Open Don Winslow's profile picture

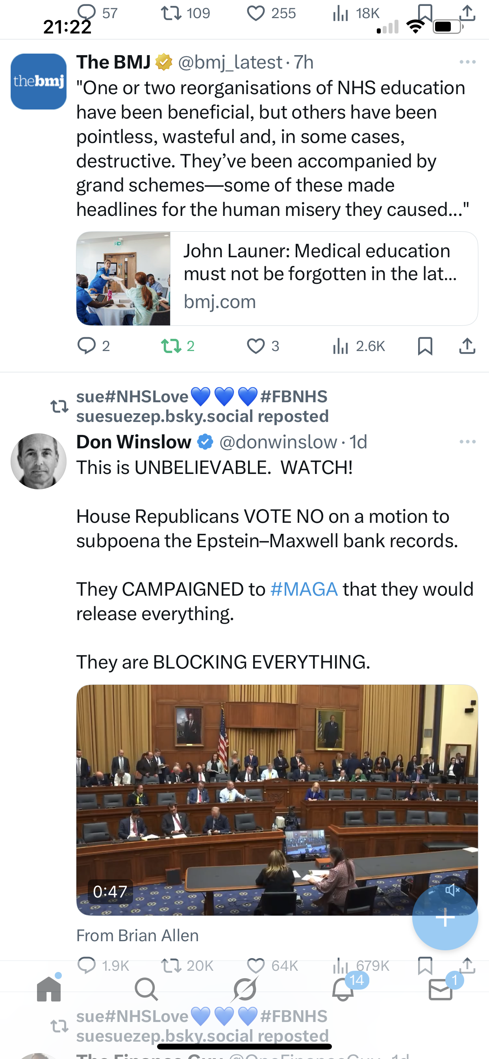[39, 461]
